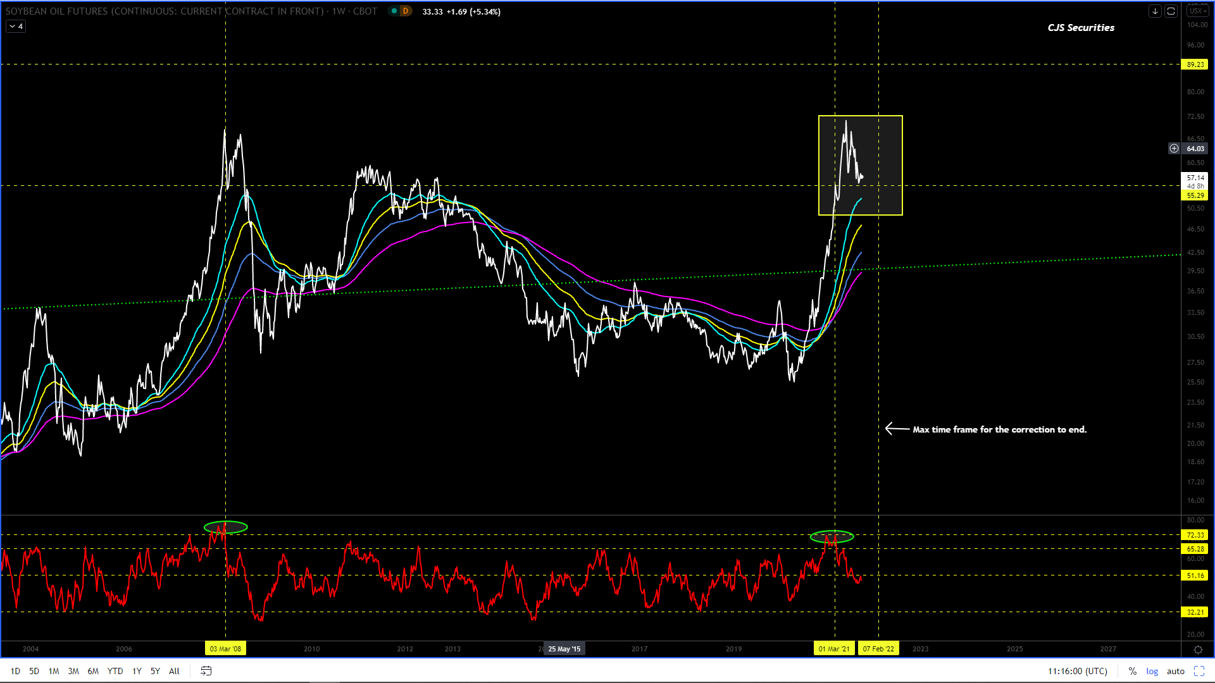This screenshot has height=683, width=1215.
Task: Select the YTD date range
Action: 115,671
